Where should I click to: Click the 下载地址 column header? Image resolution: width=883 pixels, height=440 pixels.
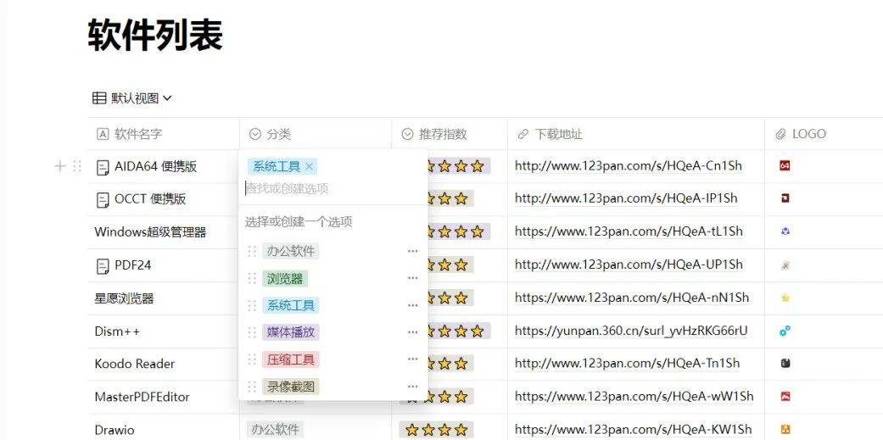(x=558, y=134)
